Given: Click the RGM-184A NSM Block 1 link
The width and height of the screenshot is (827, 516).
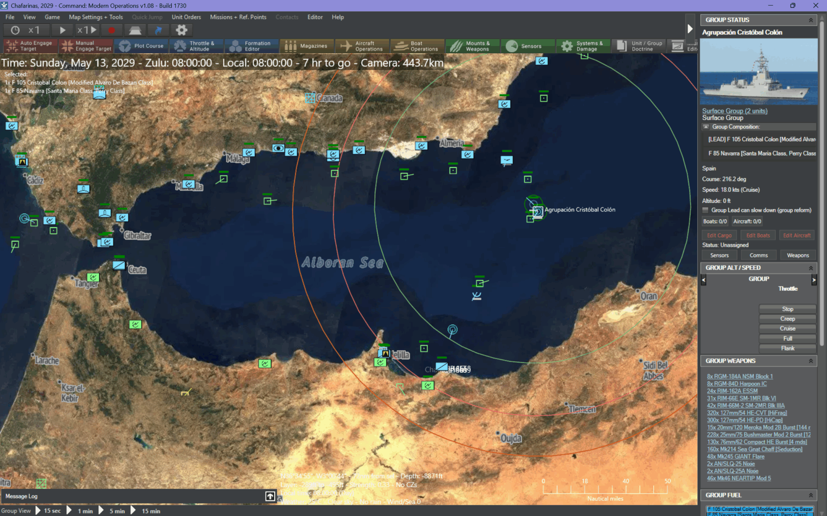Looking at the screenshot, I should click(x=739, y=376).
